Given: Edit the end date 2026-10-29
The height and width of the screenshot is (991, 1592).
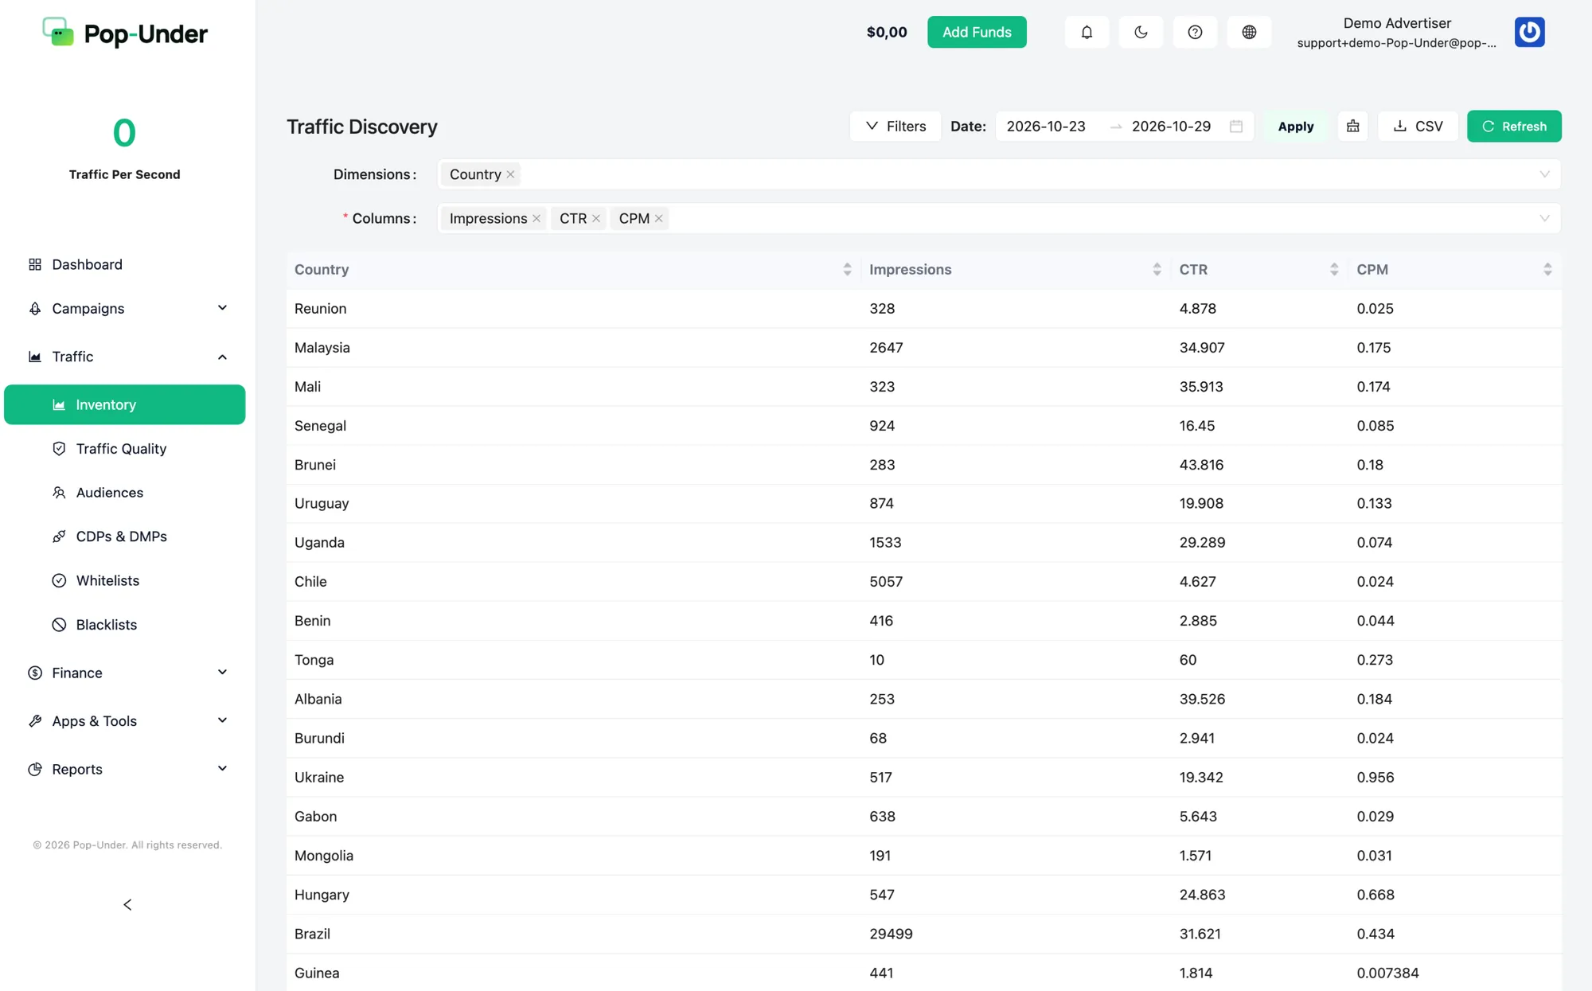Looking at the screenshot, I should (x=1171, y=127).
